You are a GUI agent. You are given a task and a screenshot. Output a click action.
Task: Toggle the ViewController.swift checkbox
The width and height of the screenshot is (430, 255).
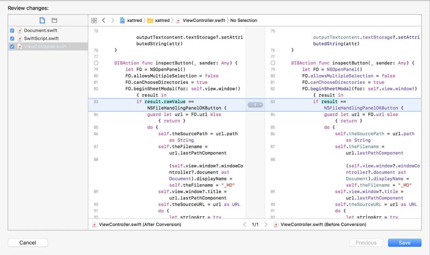(x=12, y=47)
